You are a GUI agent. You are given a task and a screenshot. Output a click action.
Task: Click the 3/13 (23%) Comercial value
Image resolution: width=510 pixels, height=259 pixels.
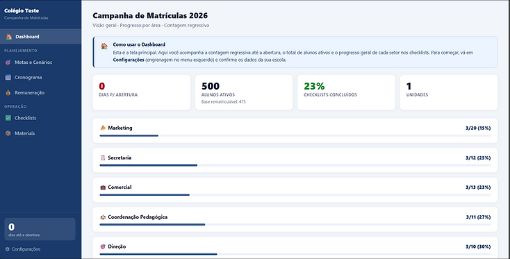coord(478,187)
